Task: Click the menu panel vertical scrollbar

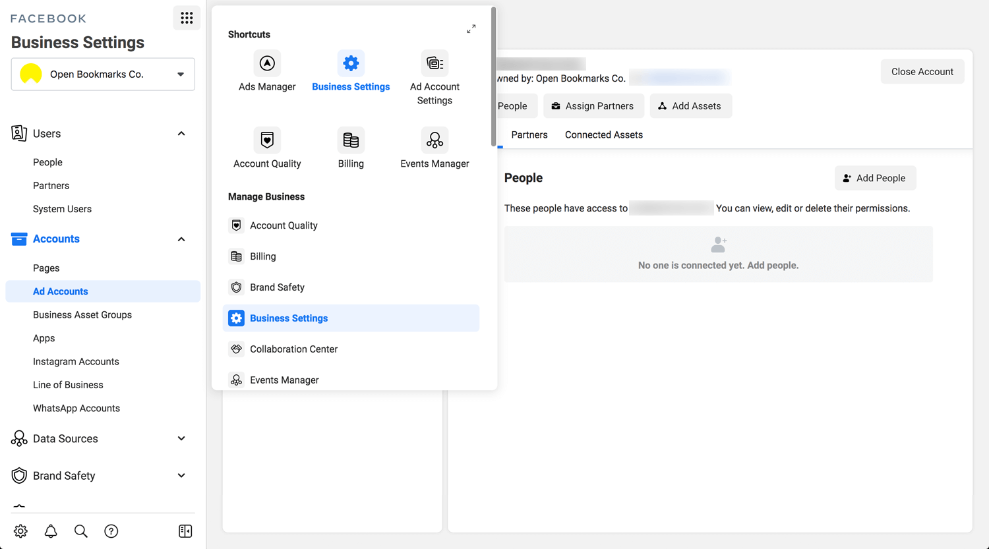Action: [x=493, y=76]
